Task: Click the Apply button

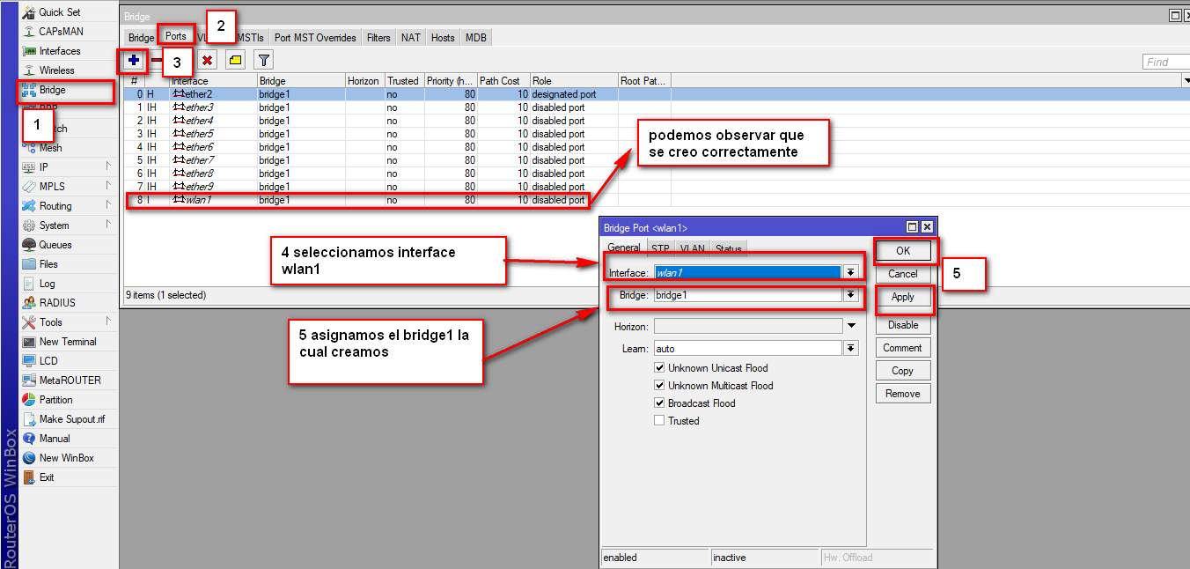Action: (903, 298)
